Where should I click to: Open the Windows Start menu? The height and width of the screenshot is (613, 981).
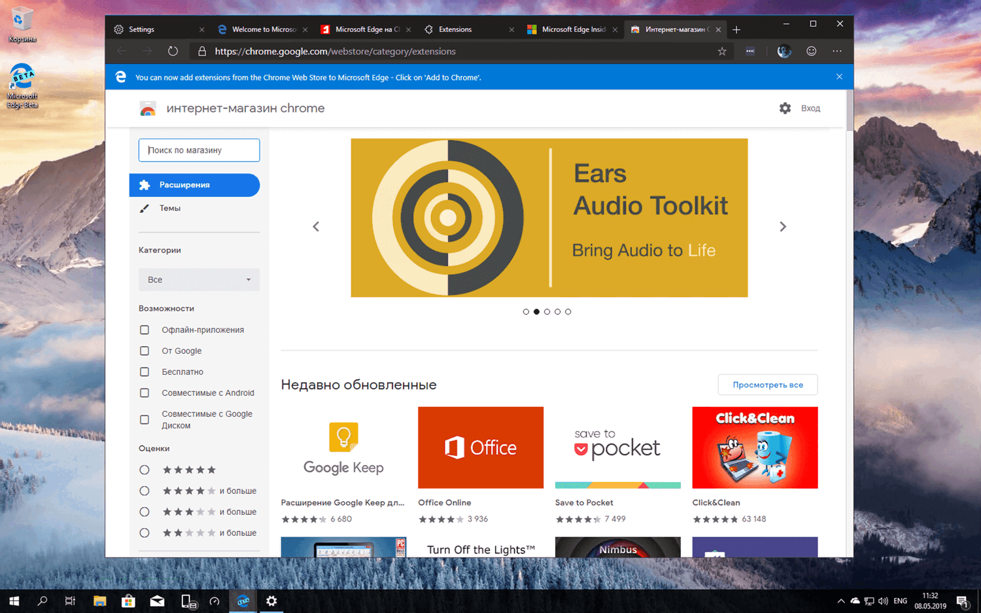pyautogui.click(x=14, y=601)
